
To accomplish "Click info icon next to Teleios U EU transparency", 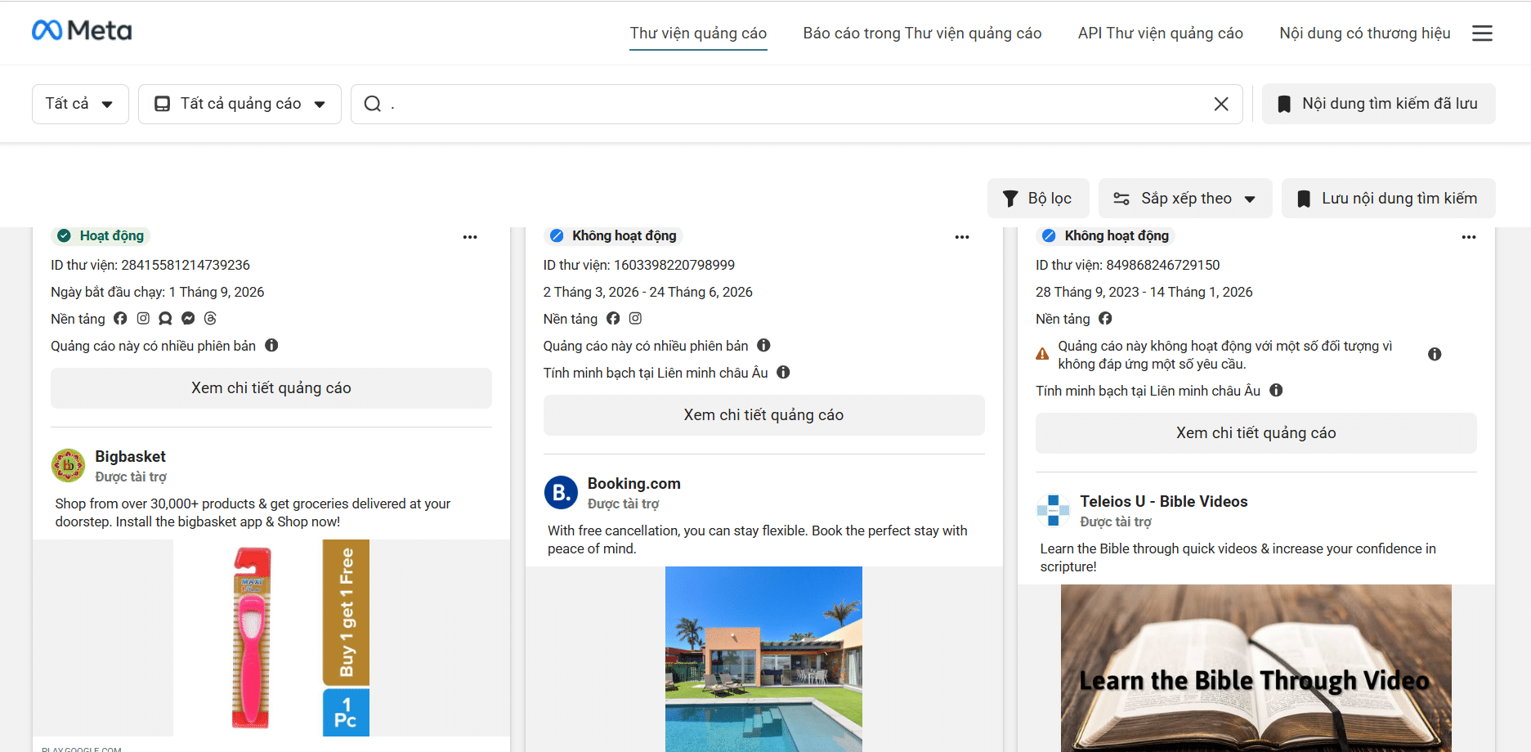I will 1276,390.
